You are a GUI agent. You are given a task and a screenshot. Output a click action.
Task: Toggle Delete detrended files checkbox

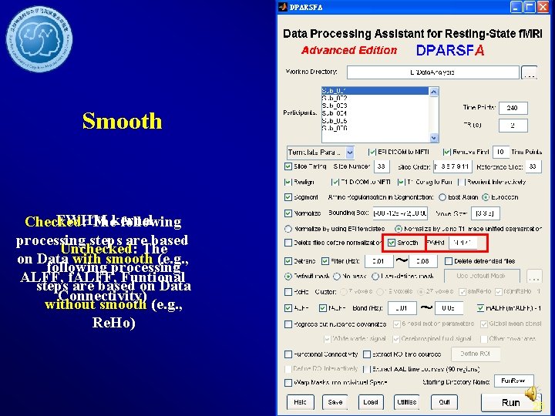[x=449, y=261]
